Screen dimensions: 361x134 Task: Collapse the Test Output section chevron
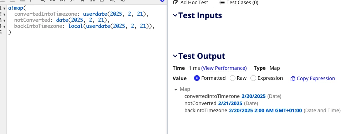(175, 56)
